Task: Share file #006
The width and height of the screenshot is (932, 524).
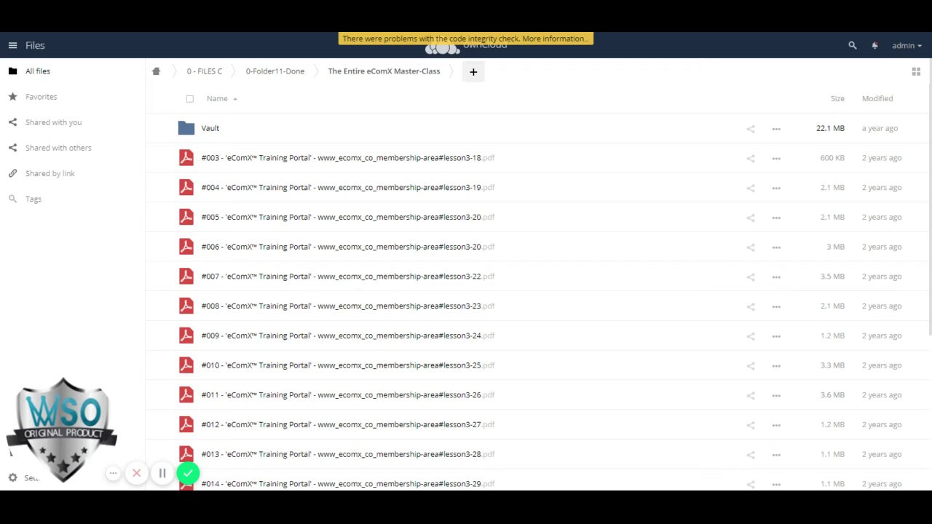Action: tap(751, 247)
